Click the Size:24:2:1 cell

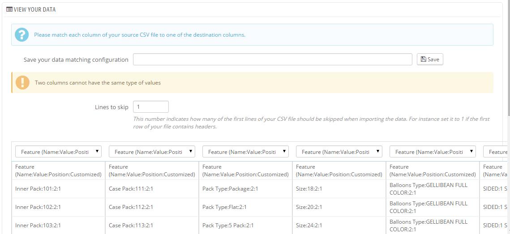[309, 225]
